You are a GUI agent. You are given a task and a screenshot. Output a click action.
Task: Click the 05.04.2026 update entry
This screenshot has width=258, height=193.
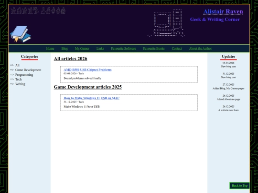pos(228,65)
